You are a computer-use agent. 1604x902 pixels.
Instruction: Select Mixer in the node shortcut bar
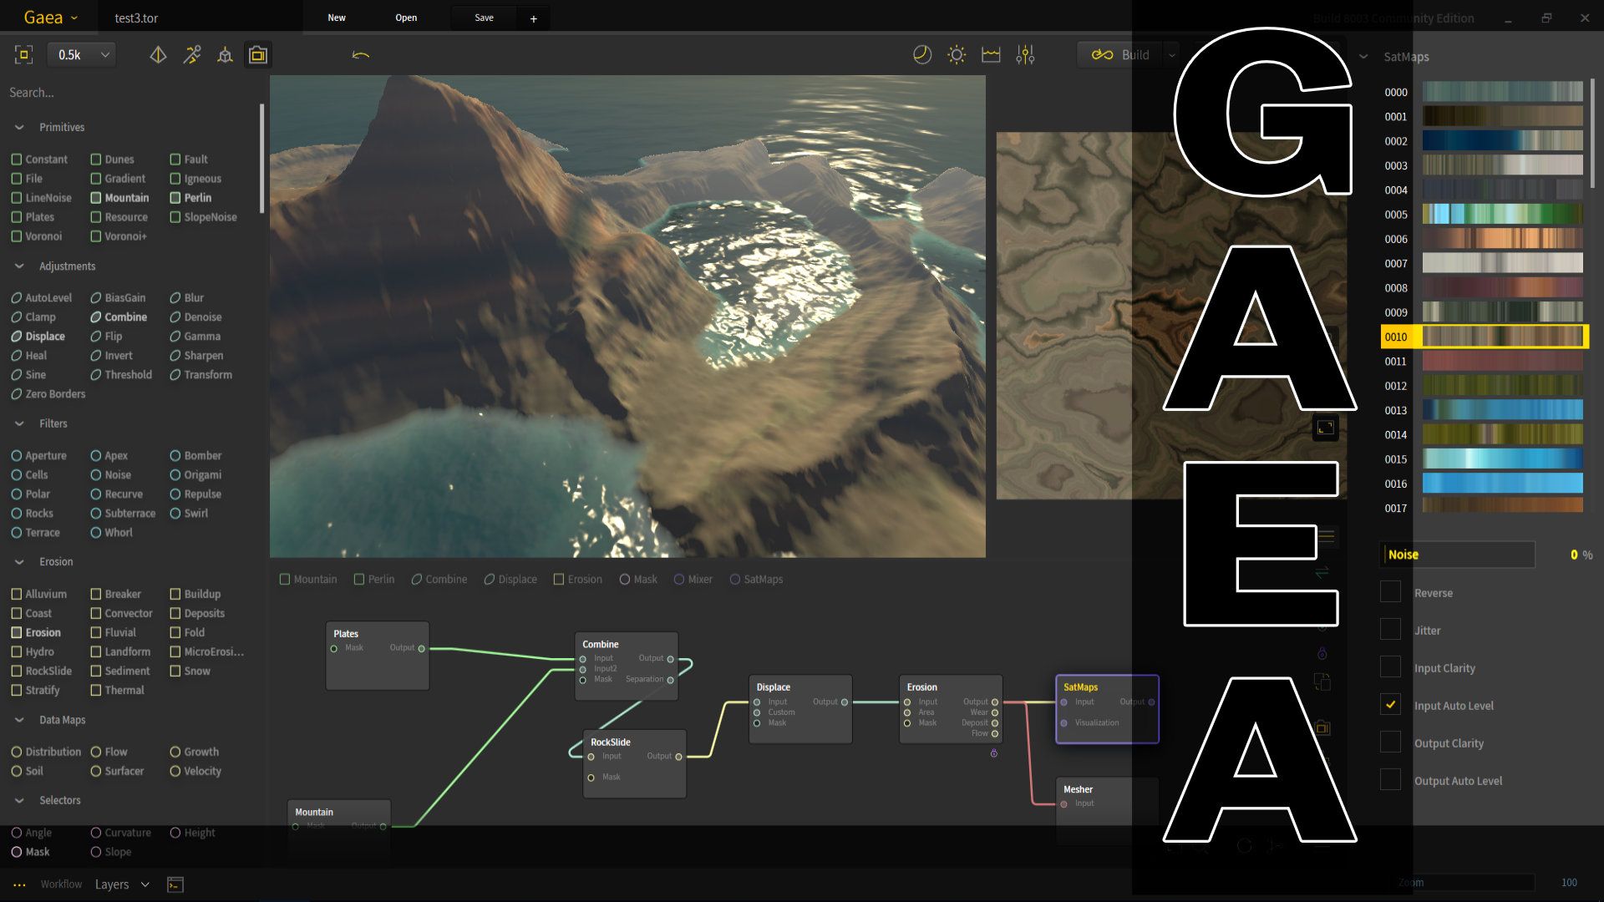click(x=693, y=580)
